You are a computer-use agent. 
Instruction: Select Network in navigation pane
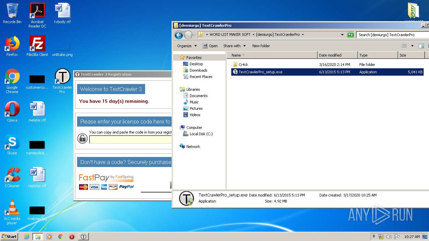pyautogui.click(x=193, y=147)
